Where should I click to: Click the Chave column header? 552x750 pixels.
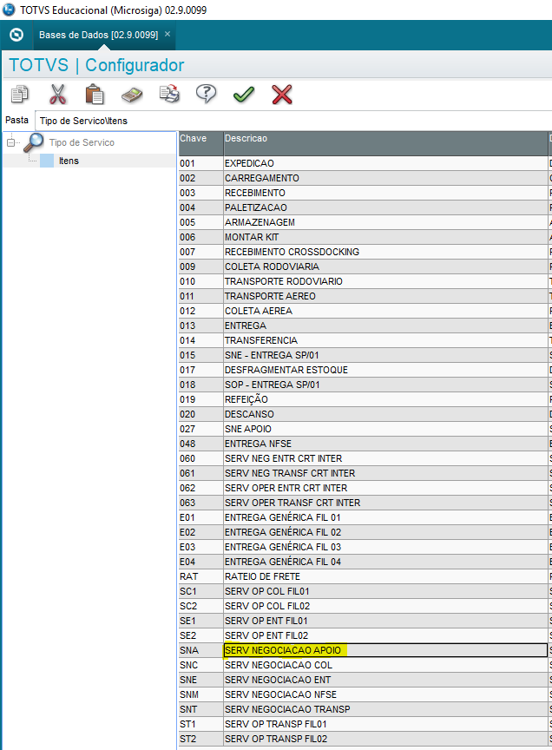[200, 143]
